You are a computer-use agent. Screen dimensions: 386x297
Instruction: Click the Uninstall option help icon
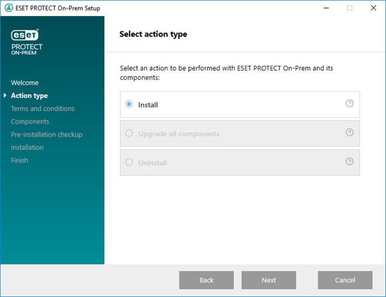349,161
